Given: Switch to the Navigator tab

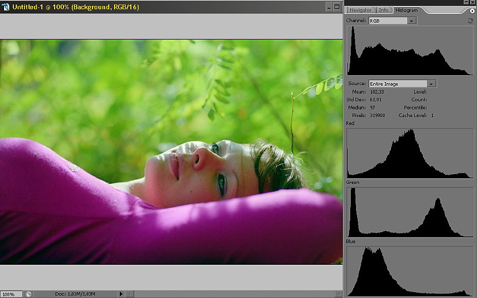Looking at the screenshot, I should [x=360, y=10].
